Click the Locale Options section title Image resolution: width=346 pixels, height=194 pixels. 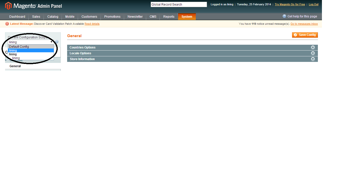[x=80, y=53]
